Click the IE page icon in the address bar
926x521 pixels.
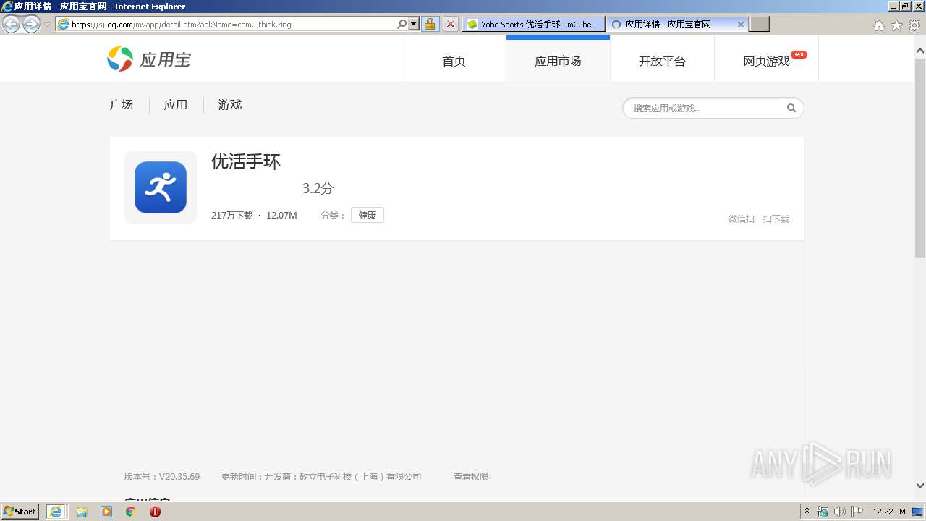(64, 24)
